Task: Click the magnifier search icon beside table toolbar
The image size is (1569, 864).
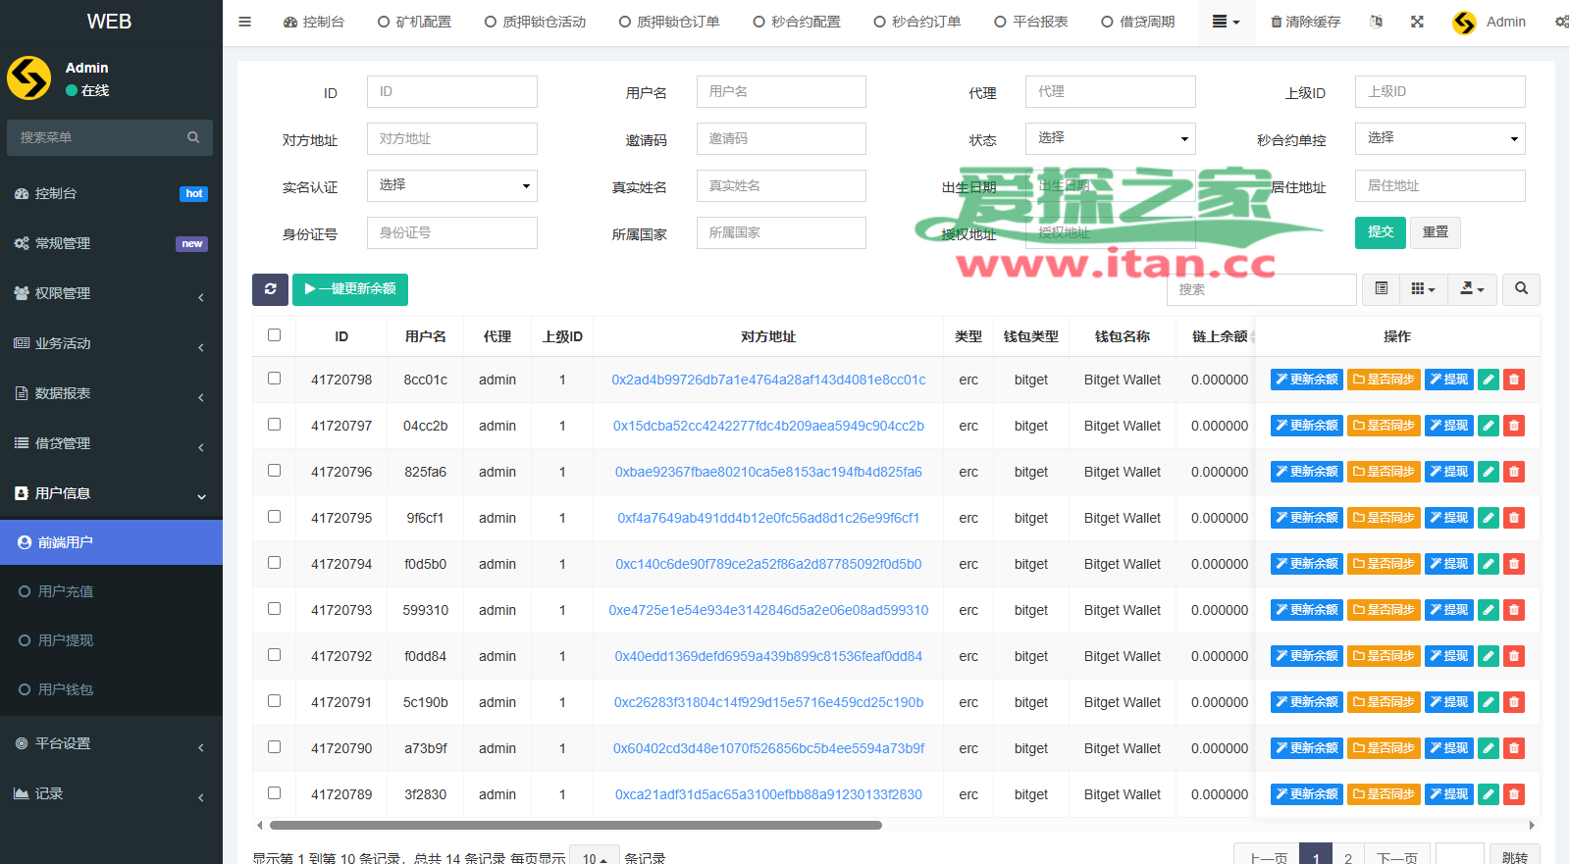Action: 1521,289
